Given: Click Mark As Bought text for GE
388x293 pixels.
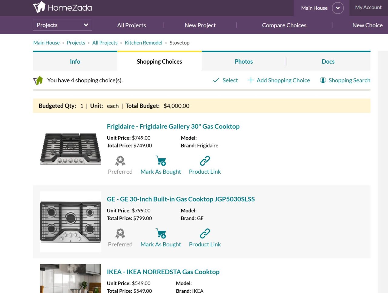Looking at the screenshot, I should pyautogui.click(x=161, y=245).
